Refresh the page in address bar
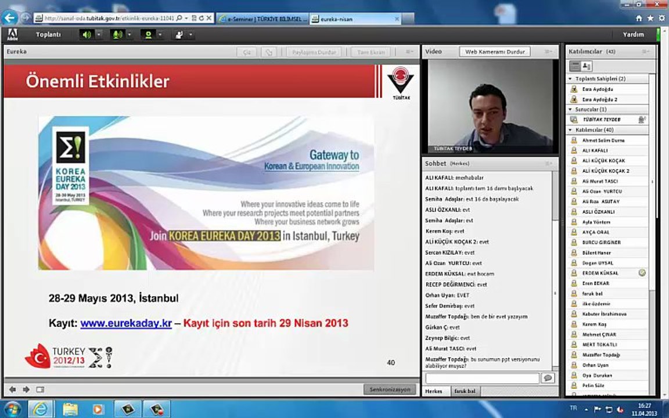 click(202, 19)
